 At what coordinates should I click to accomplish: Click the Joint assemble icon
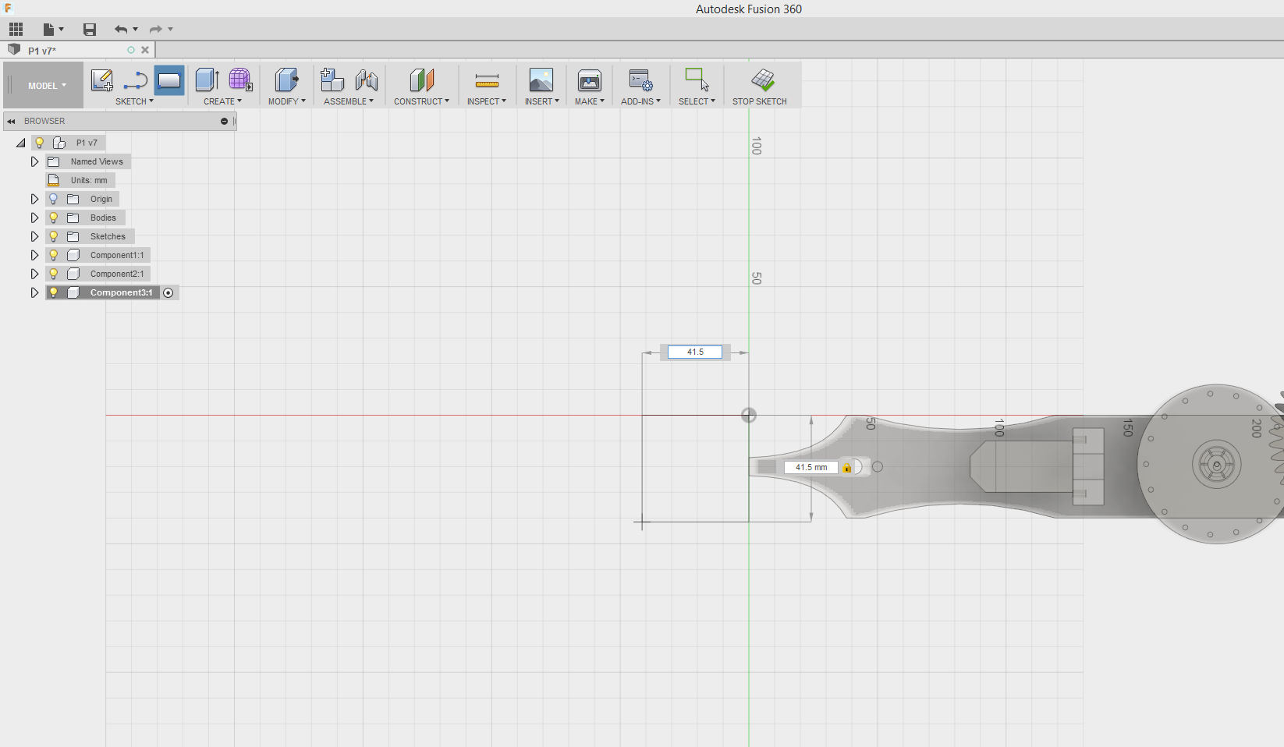click(367, 80)
